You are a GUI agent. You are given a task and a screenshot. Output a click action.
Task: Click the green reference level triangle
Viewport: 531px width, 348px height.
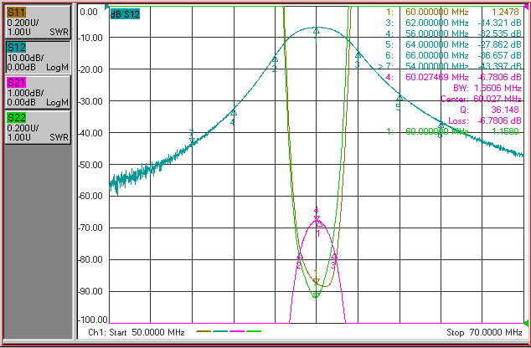(526, 323)
